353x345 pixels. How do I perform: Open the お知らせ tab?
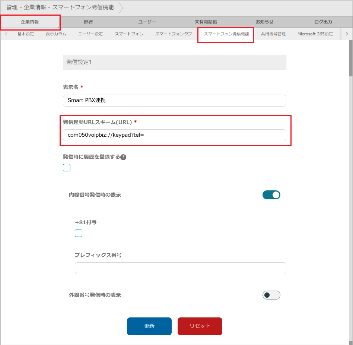coord(265,22)
